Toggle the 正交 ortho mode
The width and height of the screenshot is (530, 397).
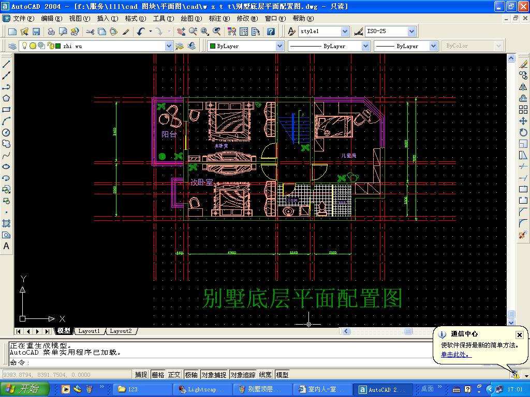coord(174,375)
